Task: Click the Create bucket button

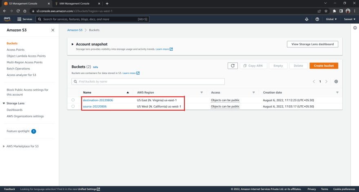Action: (324, 66)
